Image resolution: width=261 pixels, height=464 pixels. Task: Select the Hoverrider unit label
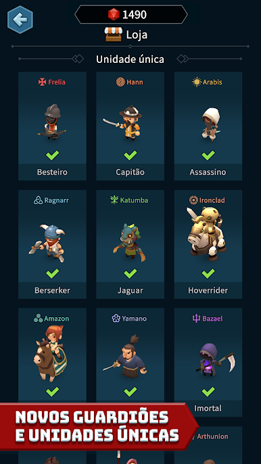point(208,290)
